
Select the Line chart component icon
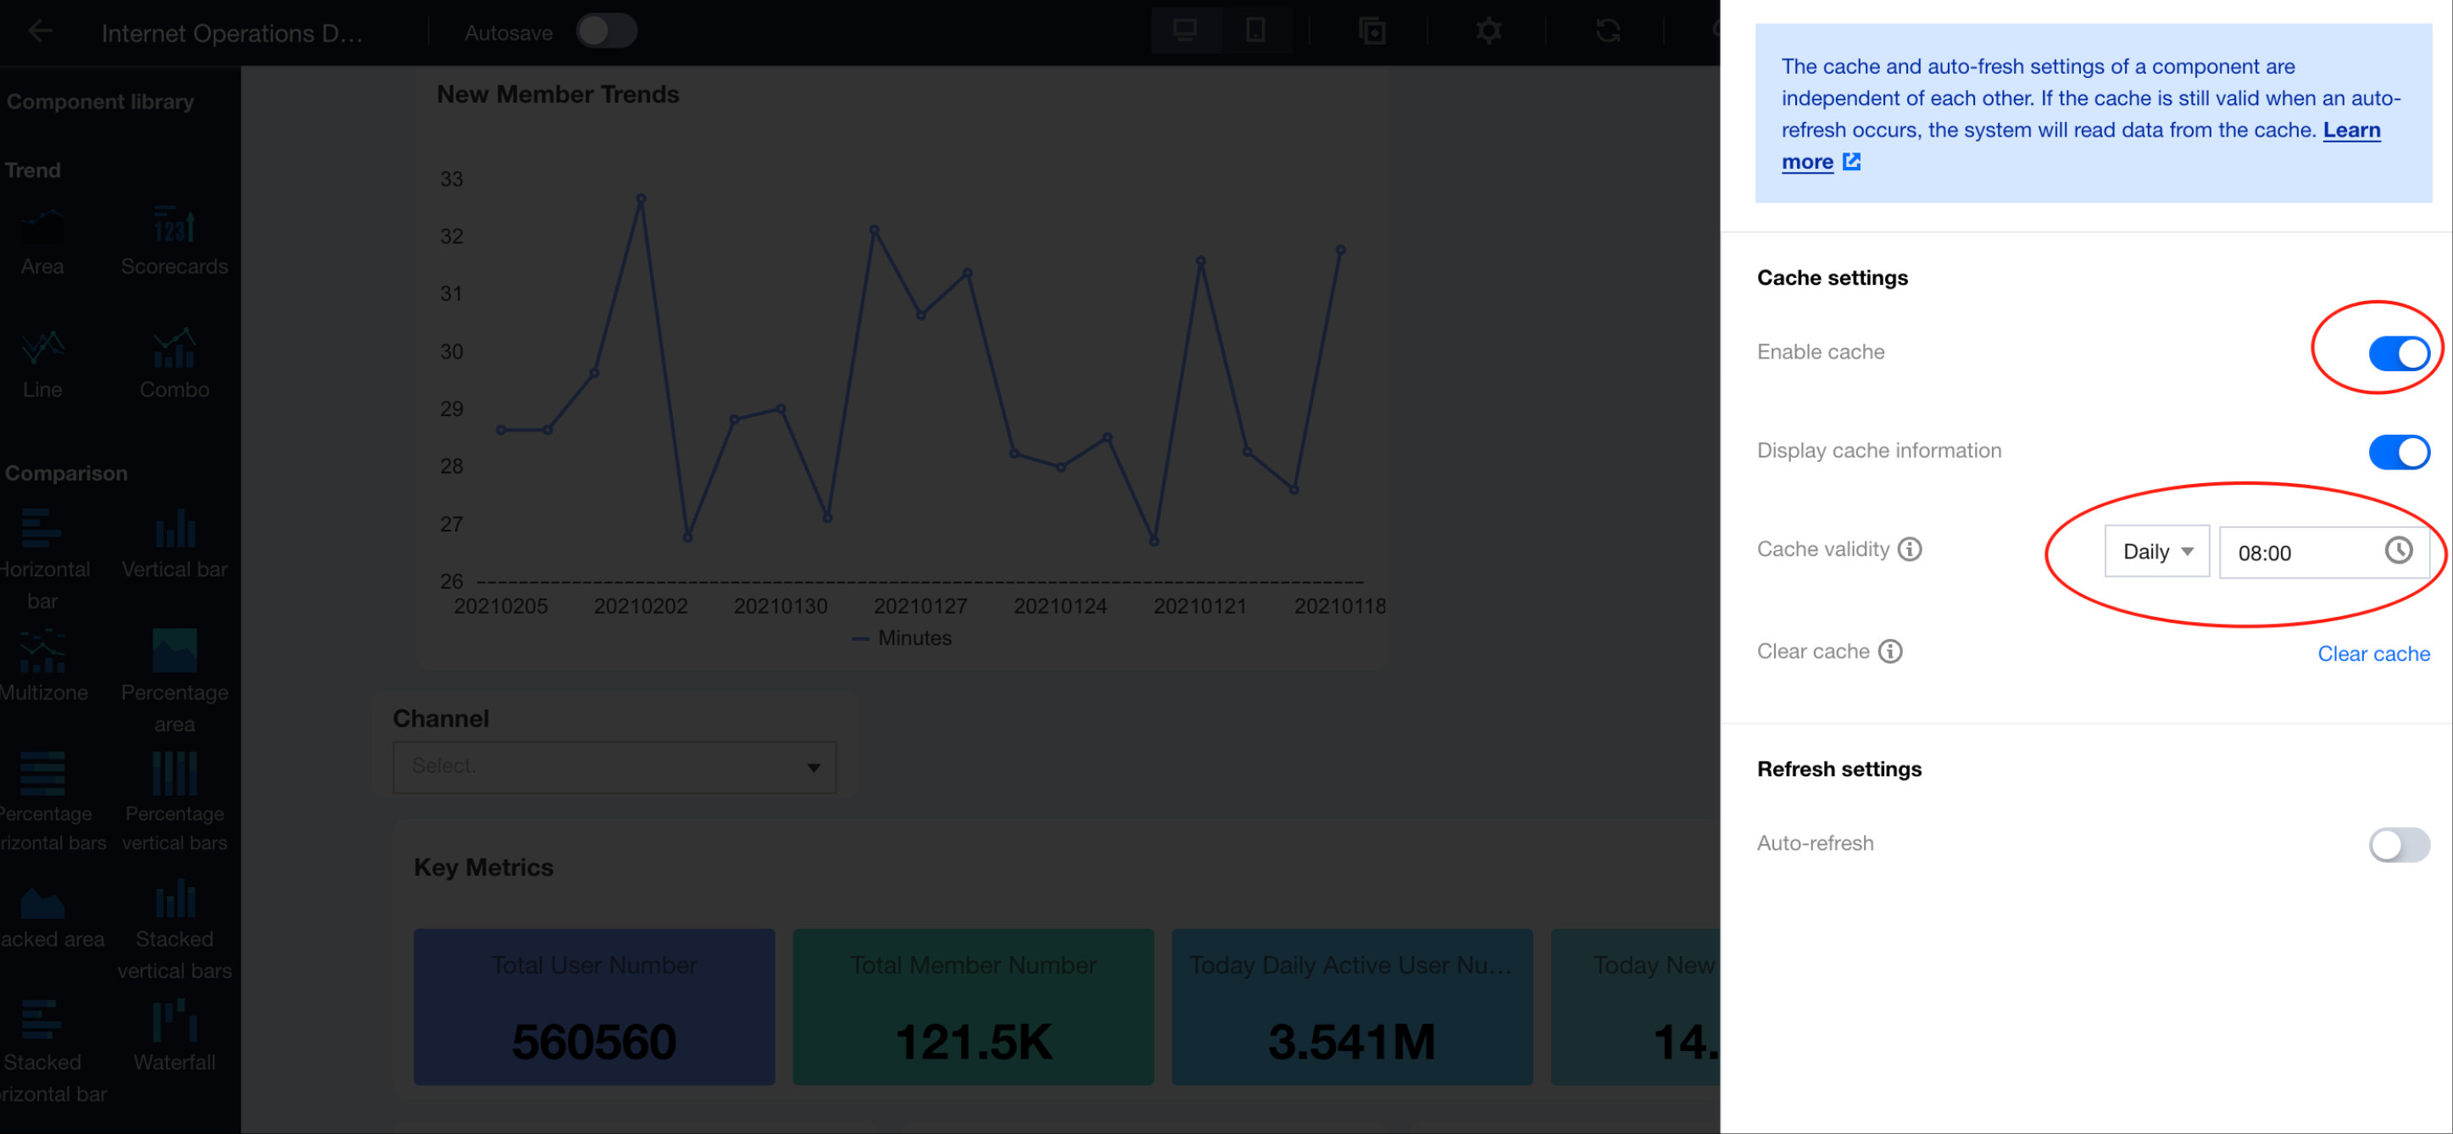[x=42, y=348]
